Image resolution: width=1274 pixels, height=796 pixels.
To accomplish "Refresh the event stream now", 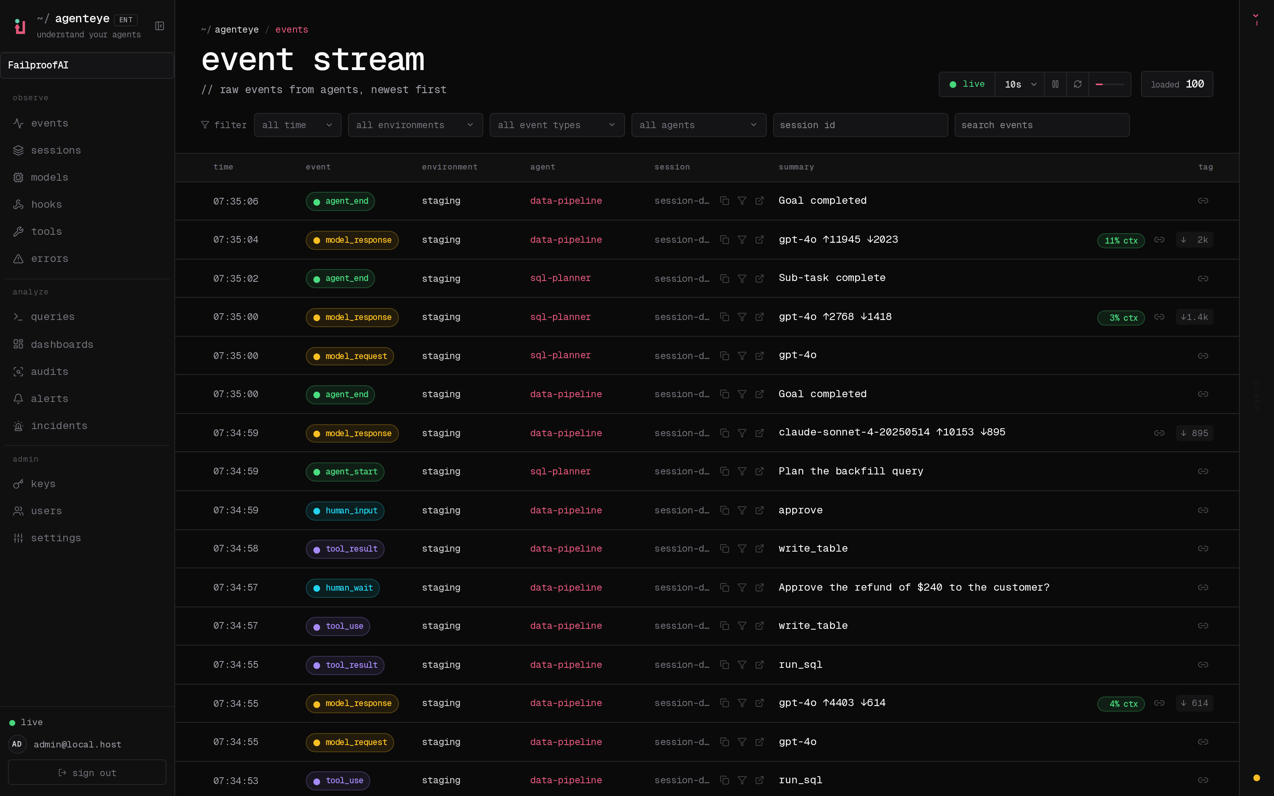I will [1078, 84].
